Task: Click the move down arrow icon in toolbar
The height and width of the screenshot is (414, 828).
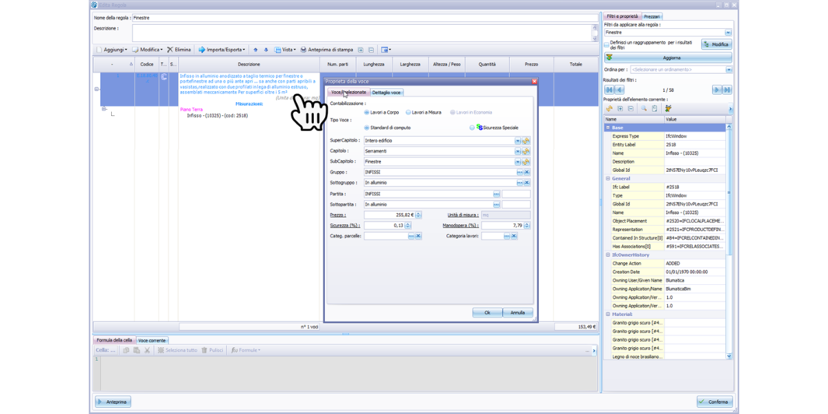Action: [266, 50]
